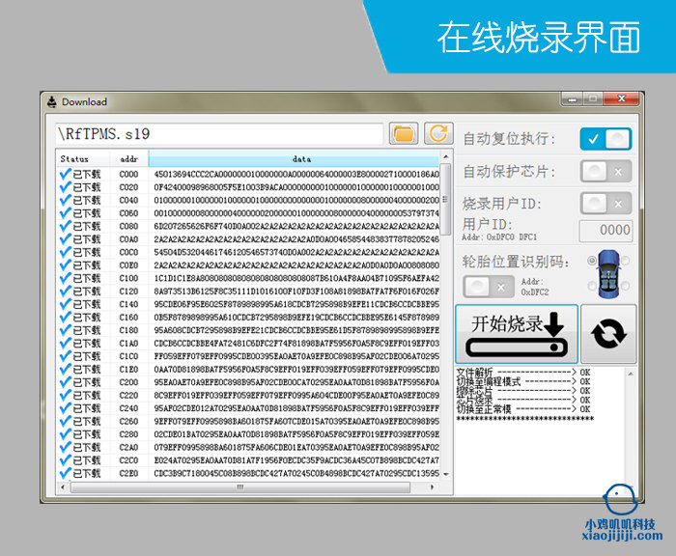The width and height of the screenshot is (676, 556).
Task: Open the folder browse icon
Action: click(404, 133)
